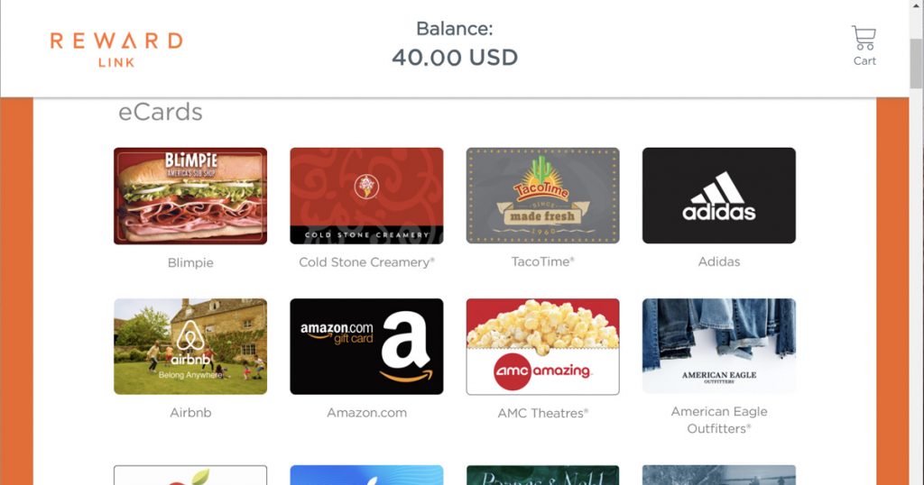This screenshot has width=924, height=485.
Task: Click the Cold Stone Creamery text label
Action: point(366,262)
